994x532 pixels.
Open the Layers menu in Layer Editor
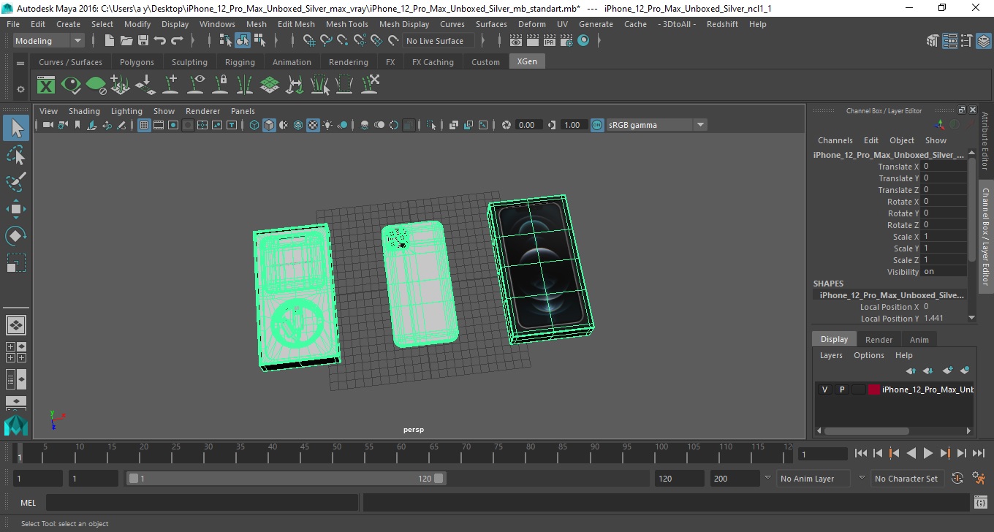tap(831, 355)
